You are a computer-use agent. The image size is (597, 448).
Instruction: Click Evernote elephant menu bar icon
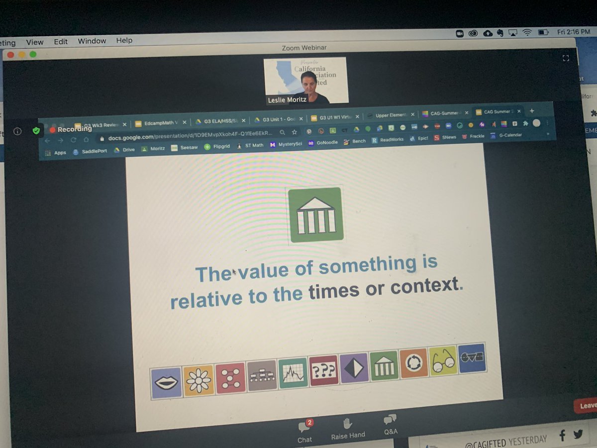click(x=500, y=33)
